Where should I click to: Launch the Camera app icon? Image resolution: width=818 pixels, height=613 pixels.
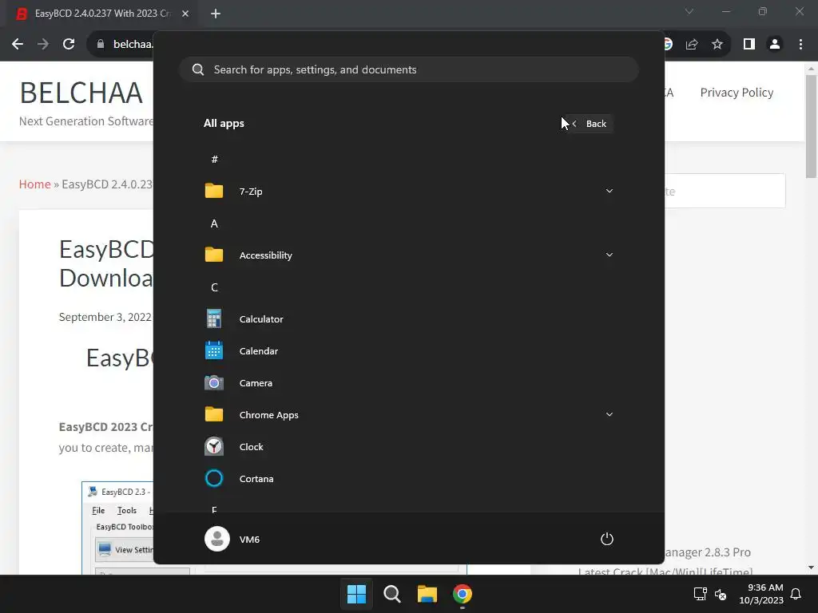(x=214, y=383)
